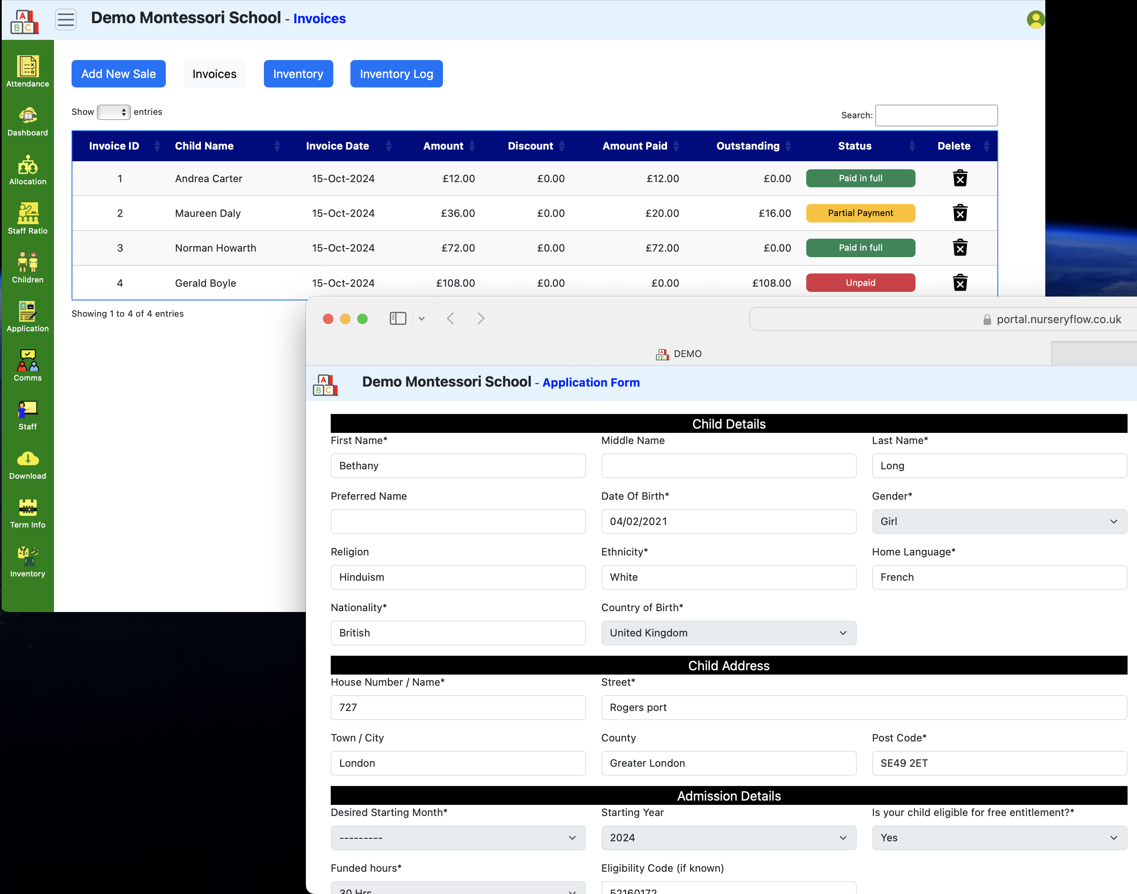Viewport: 1137px width, 894px height.
Task: Open the user profile avatar
Action: click(x=1035, y=19)
